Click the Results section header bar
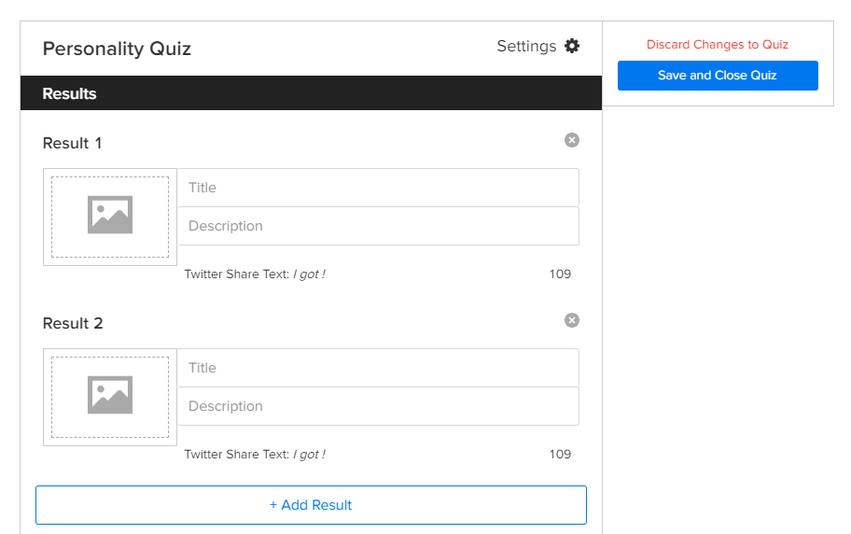This screenshot has height=534, width=851. [311, 93]
